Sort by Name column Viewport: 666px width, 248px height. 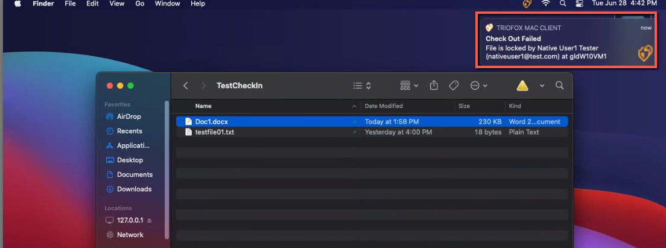(203, 106)
